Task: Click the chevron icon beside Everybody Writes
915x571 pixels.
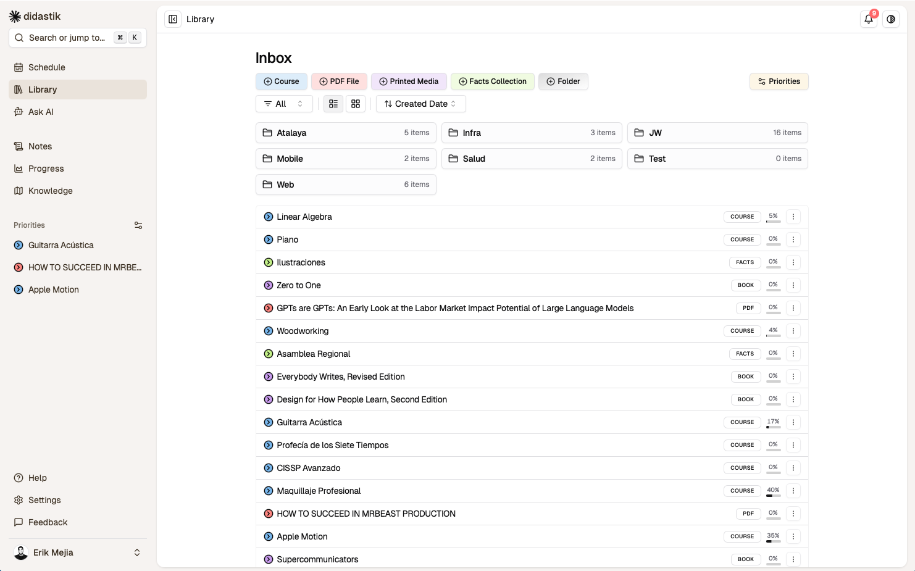Action: click(269, 377)
